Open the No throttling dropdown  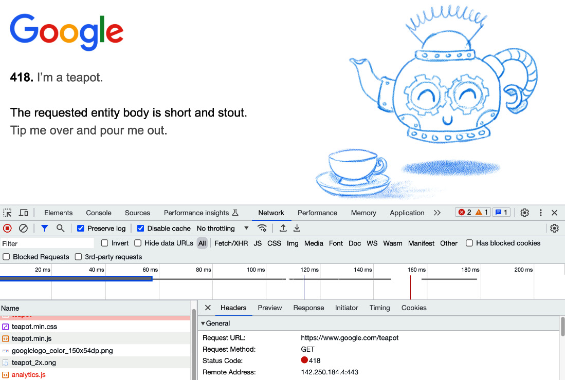tap(223, 228)
